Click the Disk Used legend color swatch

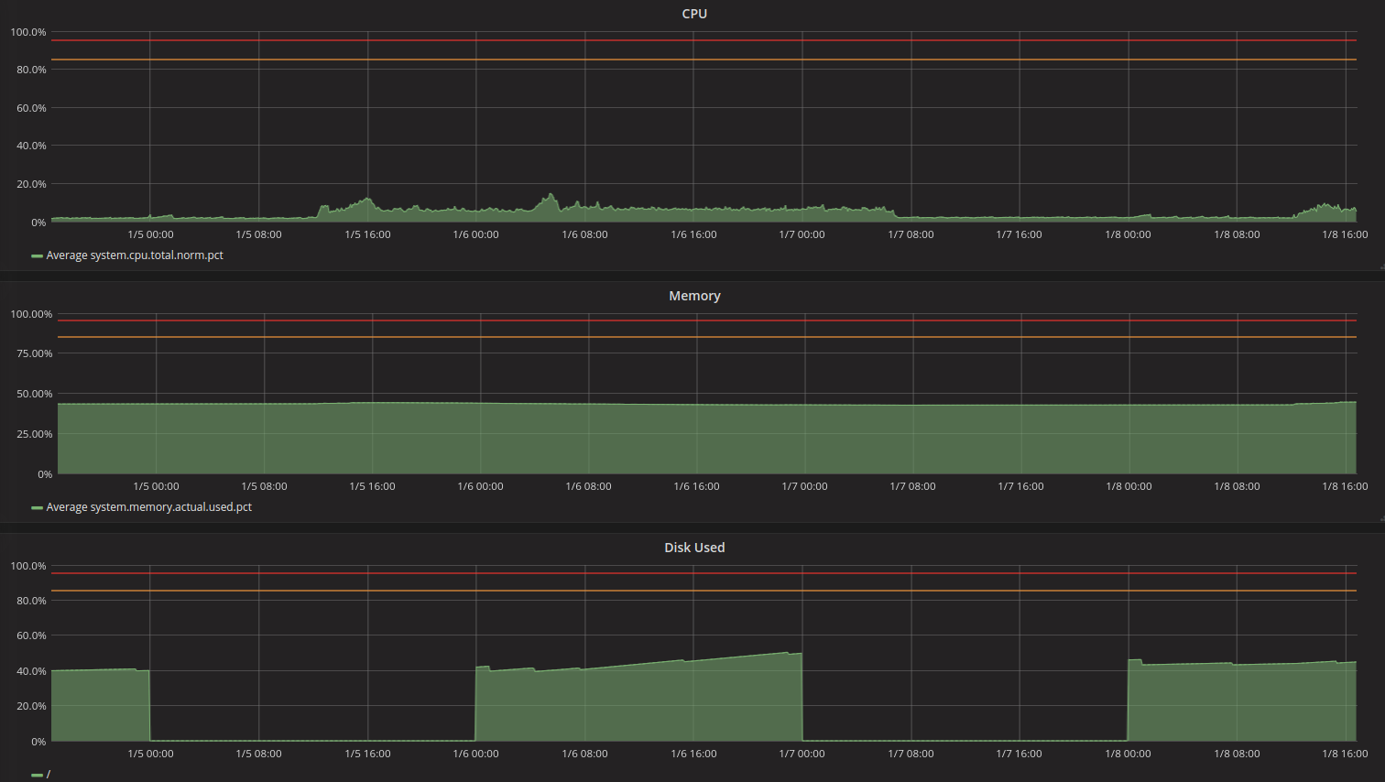pyautogui.click(x=37, y=776)
